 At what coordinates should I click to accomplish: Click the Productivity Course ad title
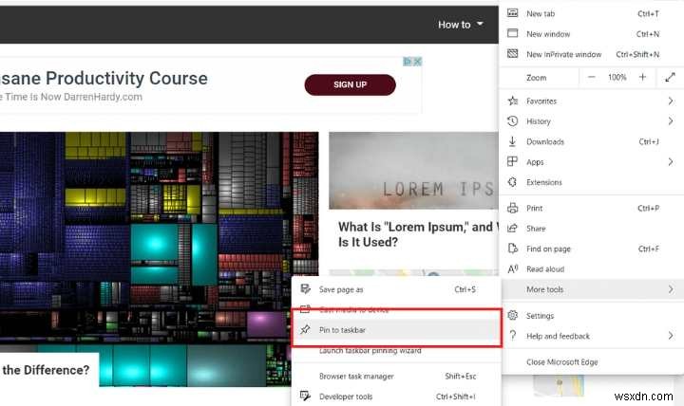(x=104, y=79)
